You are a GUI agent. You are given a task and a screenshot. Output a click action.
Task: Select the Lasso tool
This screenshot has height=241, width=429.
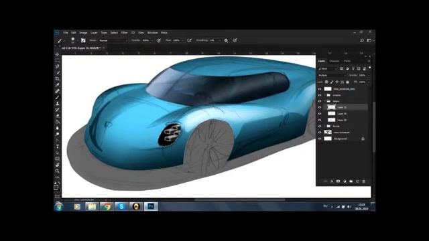tap(57, 66)
